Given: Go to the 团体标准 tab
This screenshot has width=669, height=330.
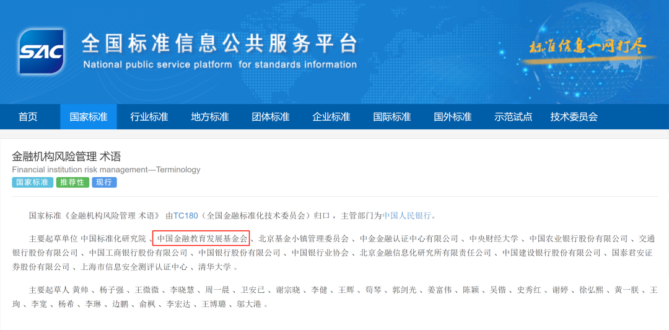Looking at the screenshot, I should (271, 117).
